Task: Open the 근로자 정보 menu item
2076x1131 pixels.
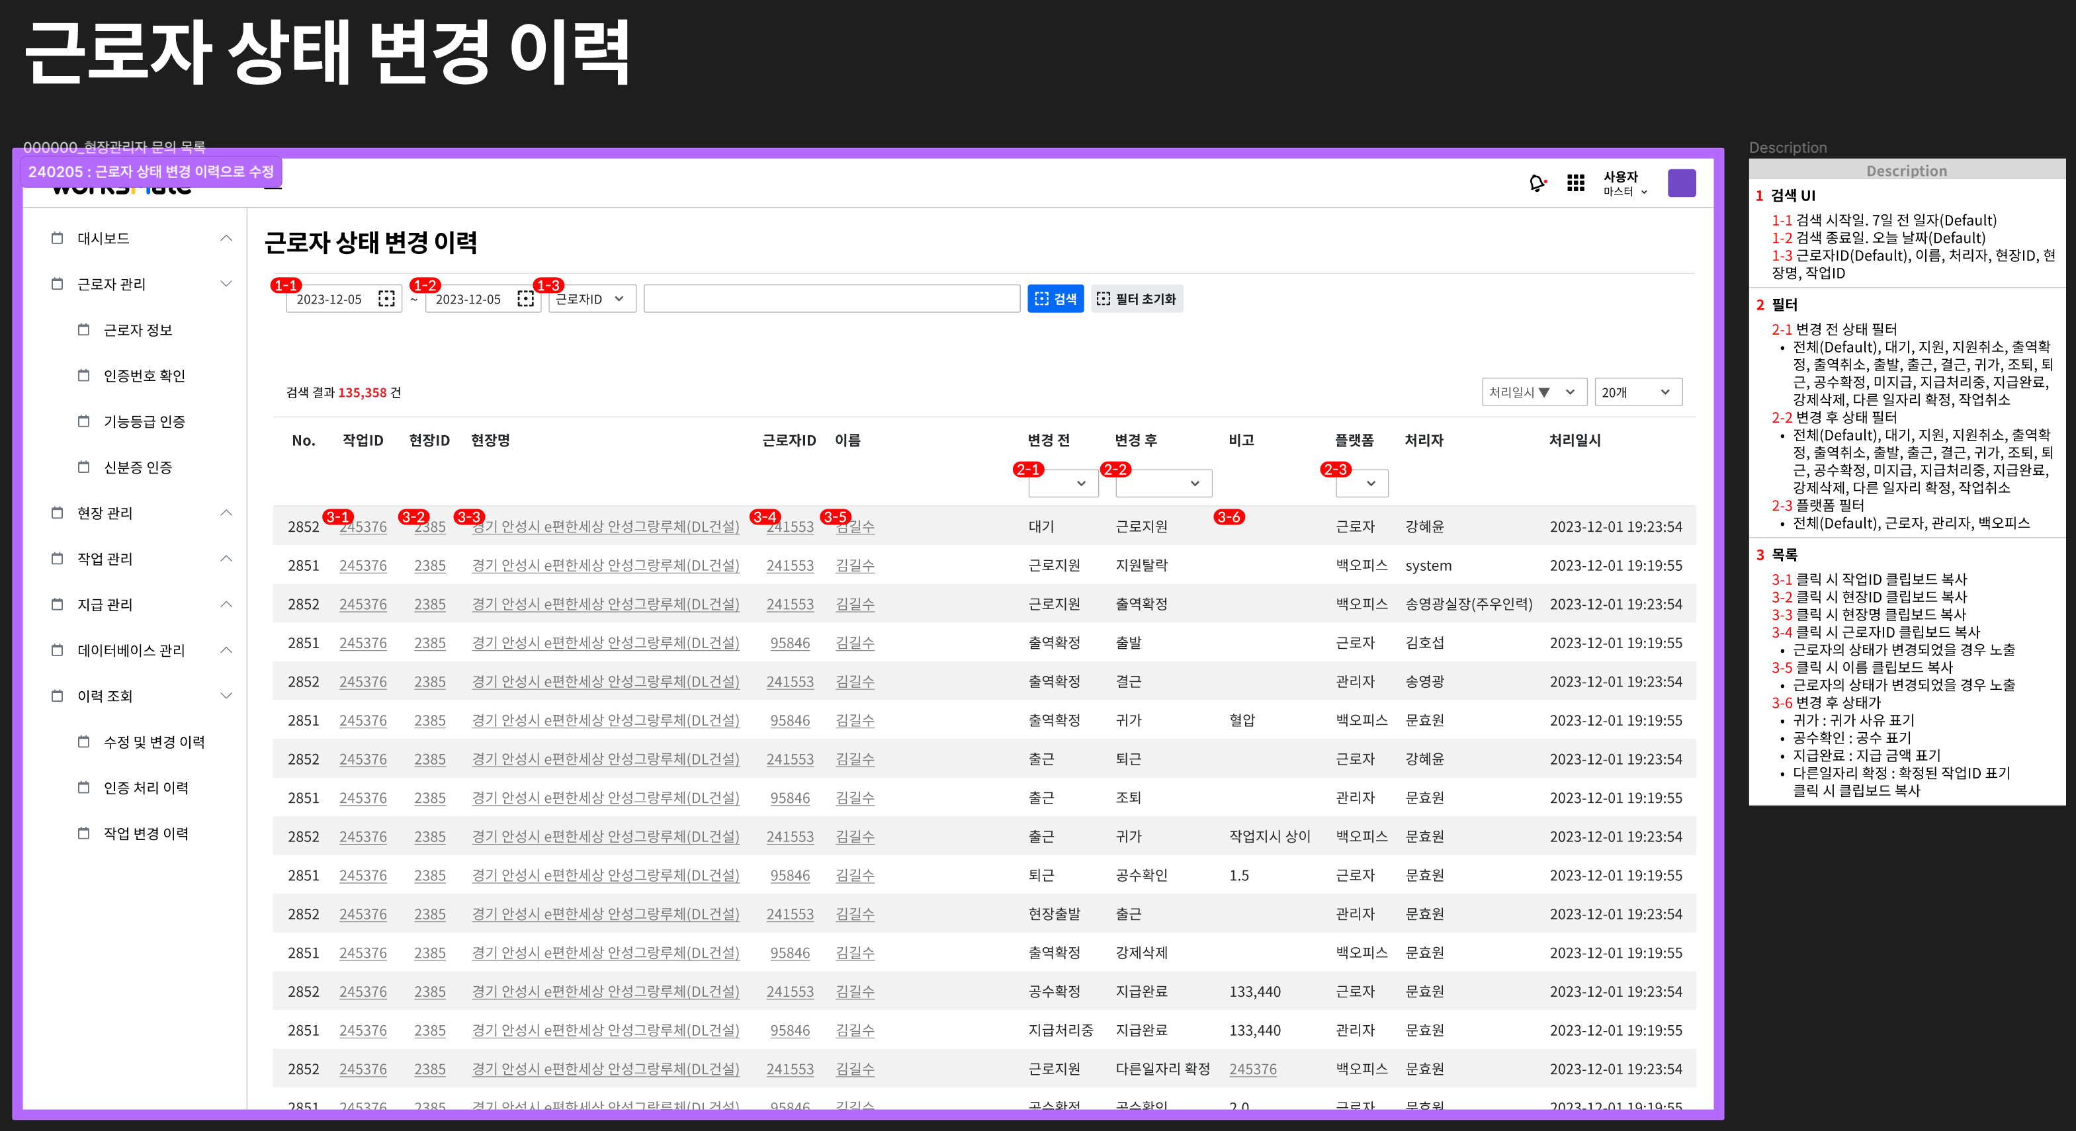Action: click(x=138, y=330)
